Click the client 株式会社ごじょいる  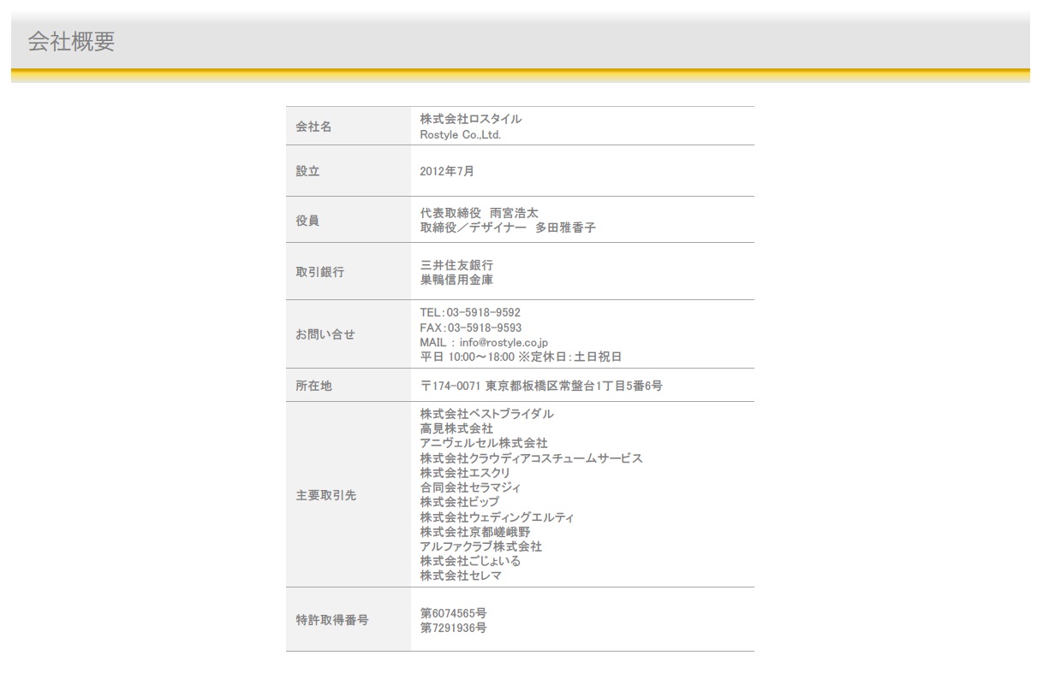470,561
